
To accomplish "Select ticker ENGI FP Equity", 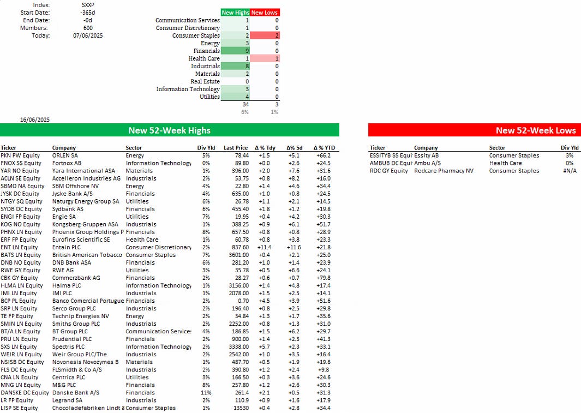I will pos(20,217).
